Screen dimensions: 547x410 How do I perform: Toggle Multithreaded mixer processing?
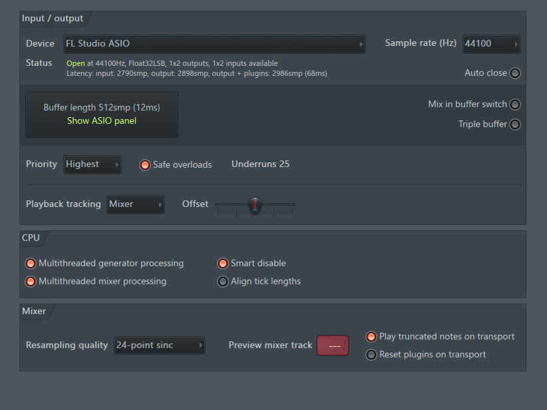[31, 282]
